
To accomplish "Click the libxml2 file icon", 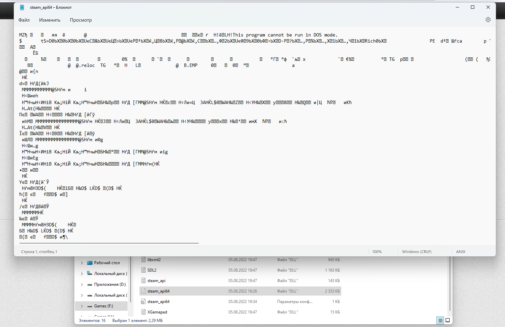I will [143, 260].
